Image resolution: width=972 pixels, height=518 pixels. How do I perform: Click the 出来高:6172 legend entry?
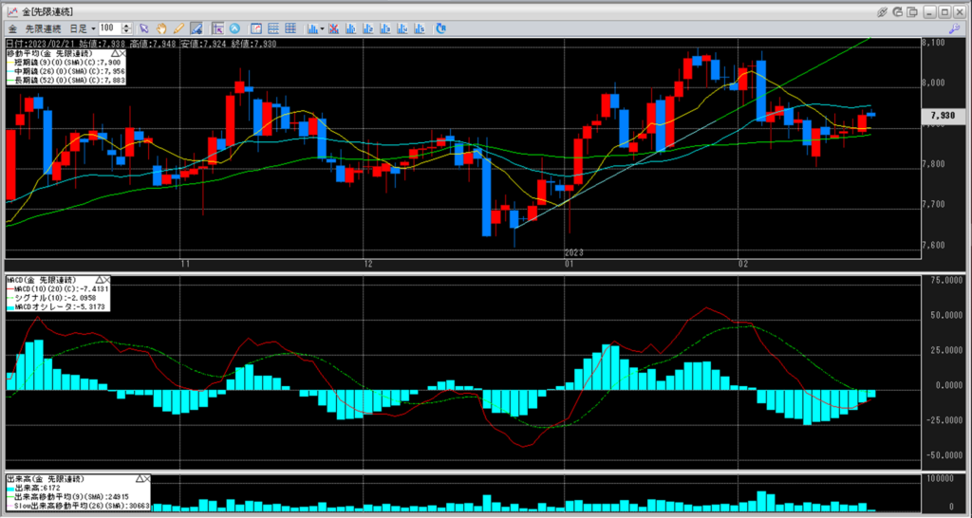(x=31, y=488)
